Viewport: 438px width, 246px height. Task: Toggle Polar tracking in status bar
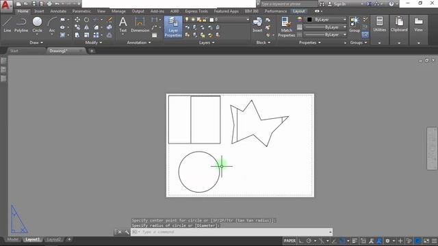click(x=309, y=241)
